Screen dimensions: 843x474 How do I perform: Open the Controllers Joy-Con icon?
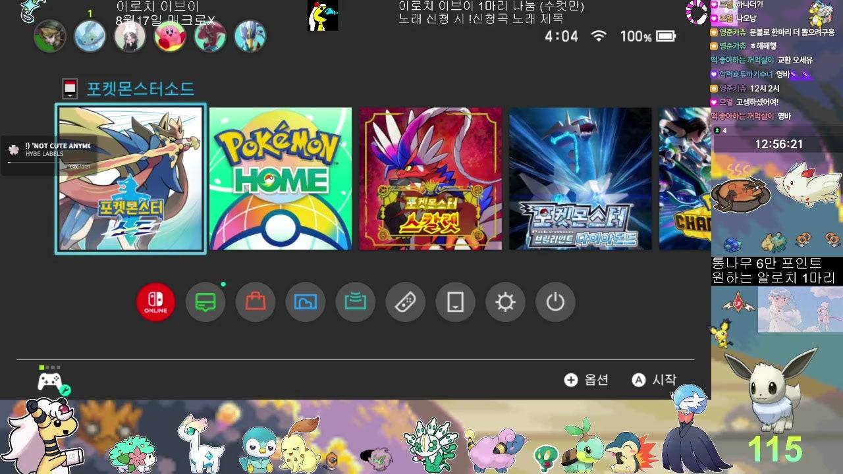coord(406,302)
